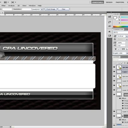Switch to the Design workspace
128x128 pixels.
(x=109, y=2)
